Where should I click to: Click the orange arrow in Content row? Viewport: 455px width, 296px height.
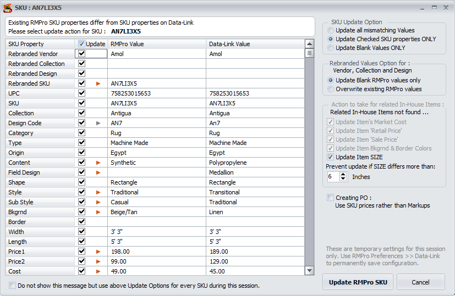98,163
